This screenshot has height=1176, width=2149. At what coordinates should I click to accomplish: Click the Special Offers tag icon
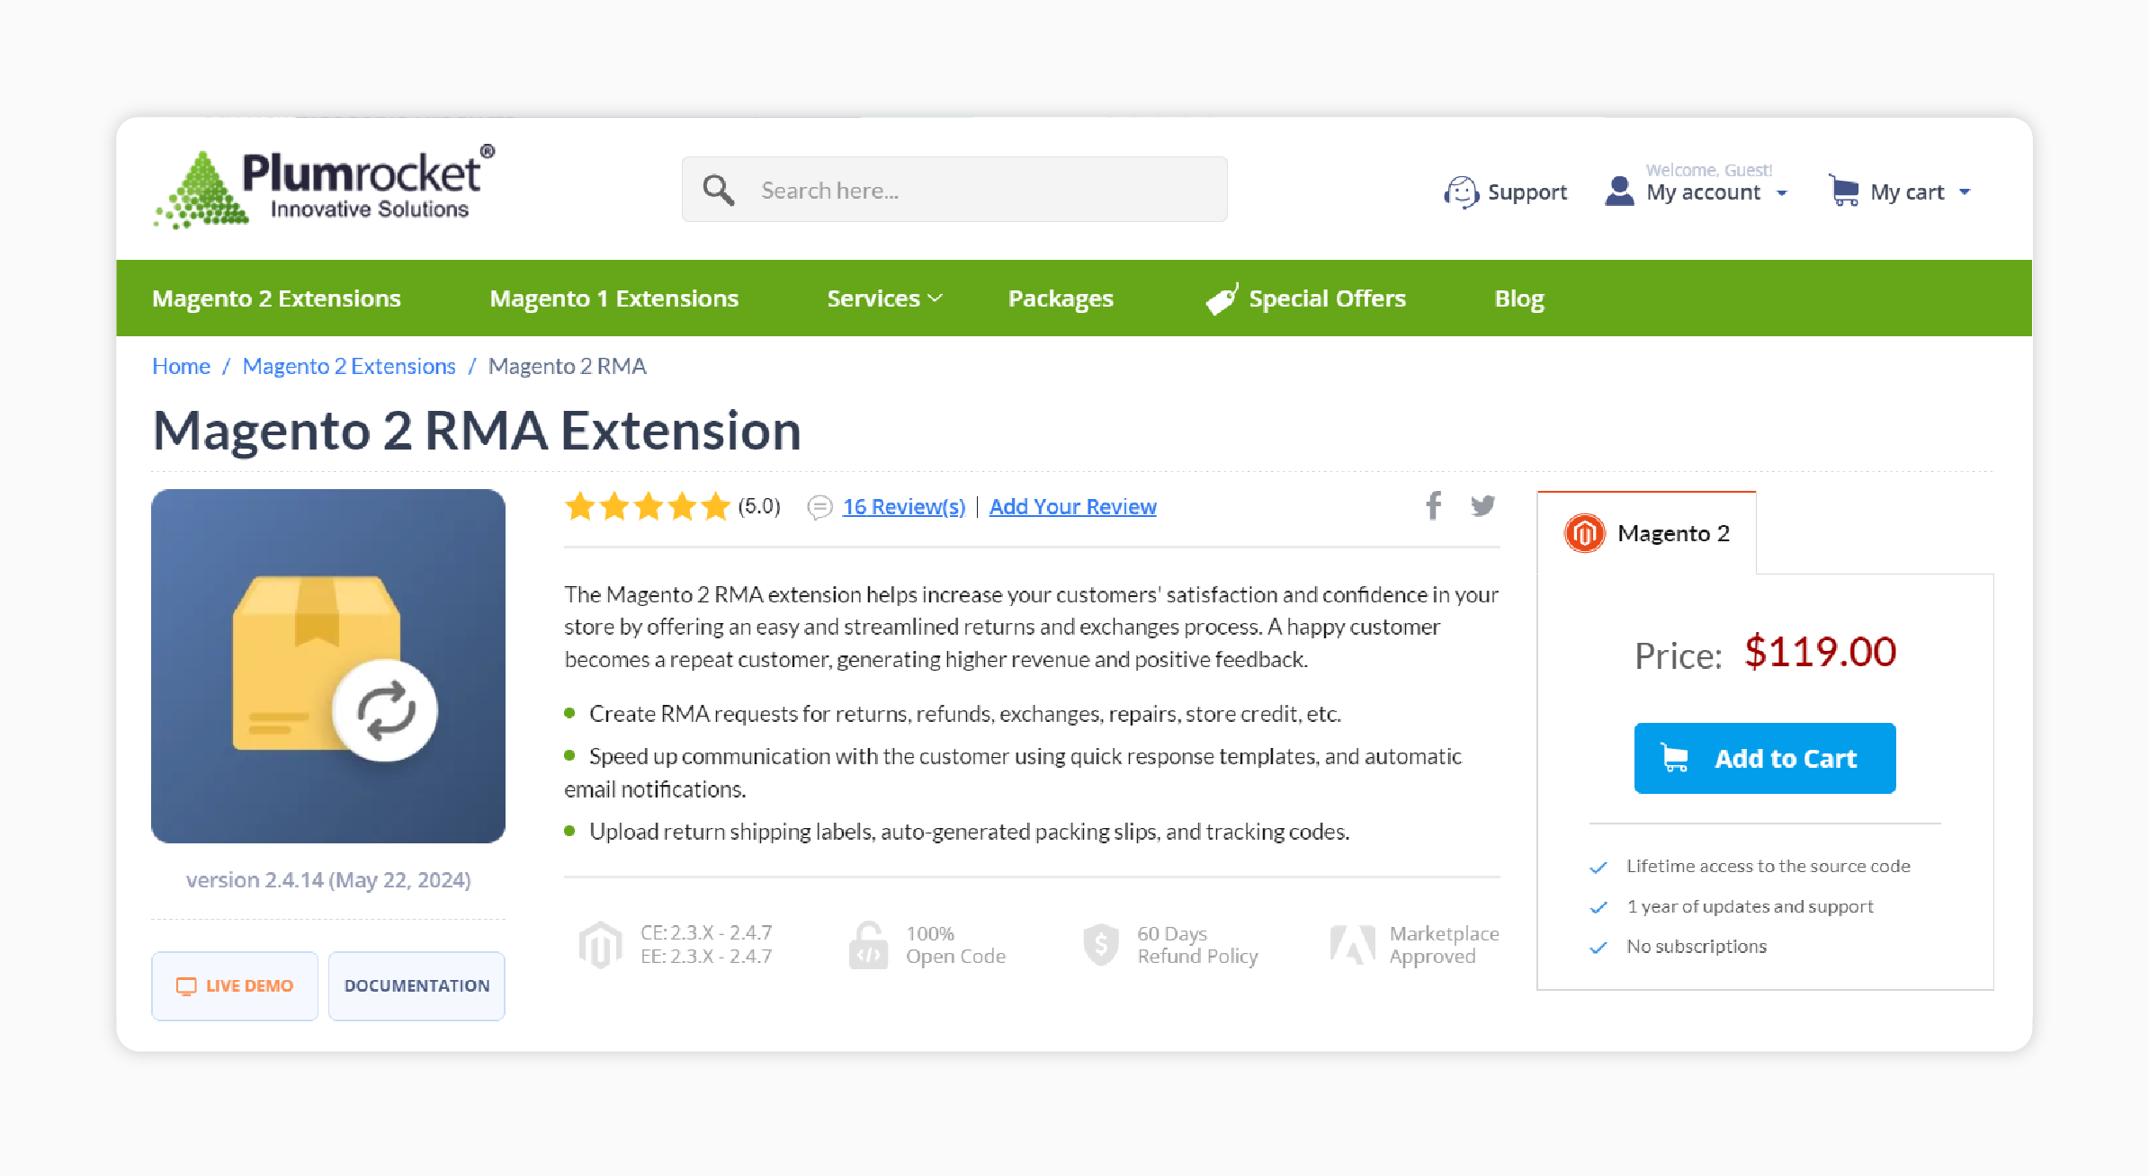pyautogui.click(x=1222, y=298)
